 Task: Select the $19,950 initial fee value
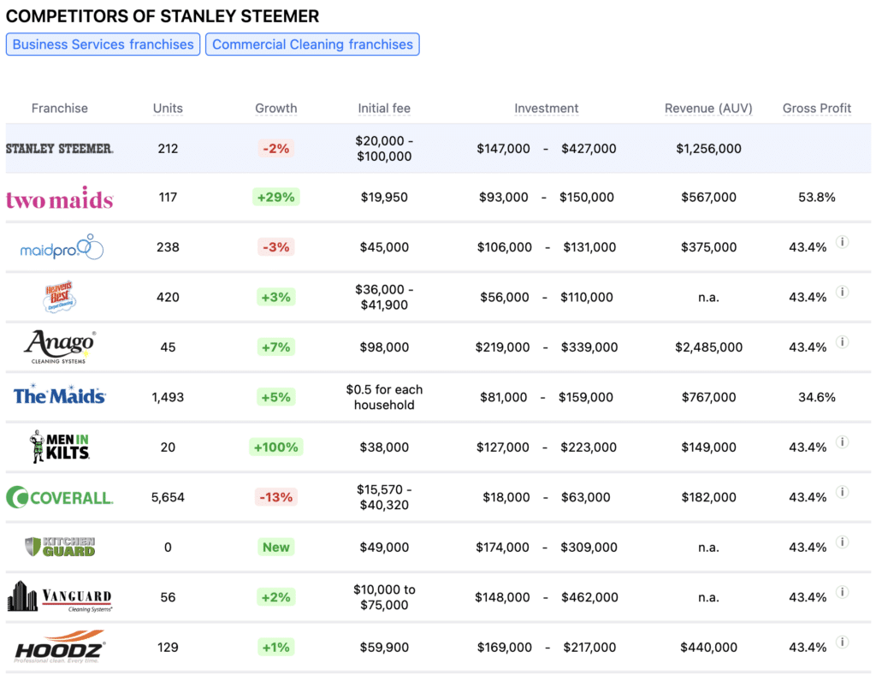click(384, 198)
